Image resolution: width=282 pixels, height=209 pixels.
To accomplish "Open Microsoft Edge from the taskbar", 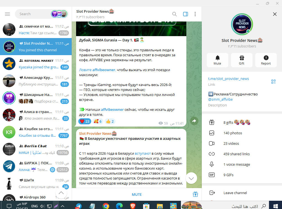I will [119, 206].
